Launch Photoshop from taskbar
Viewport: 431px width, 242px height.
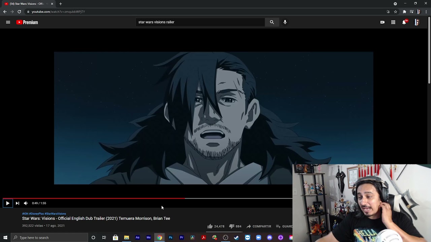pos(170,238)
